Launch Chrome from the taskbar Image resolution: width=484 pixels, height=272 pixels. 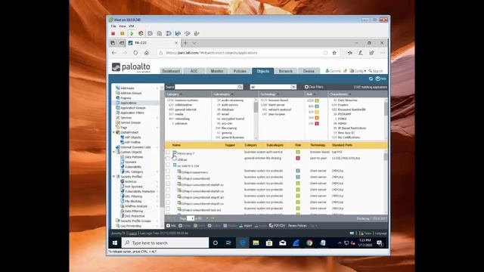(309, 243)
